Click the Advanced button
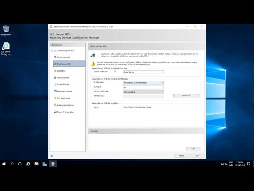 (186, 95)
